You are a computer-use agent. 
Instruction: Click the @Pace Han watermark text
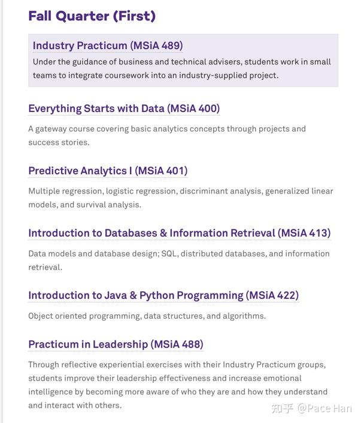324,408
